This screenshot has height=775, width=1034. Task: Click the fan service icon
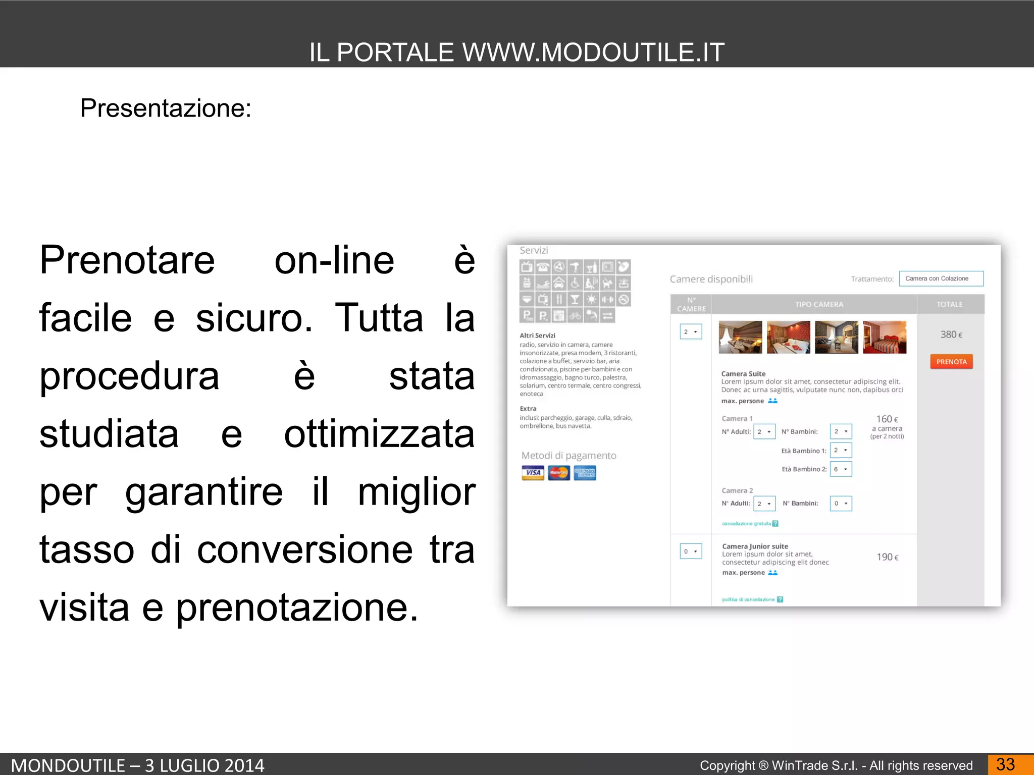559,266
